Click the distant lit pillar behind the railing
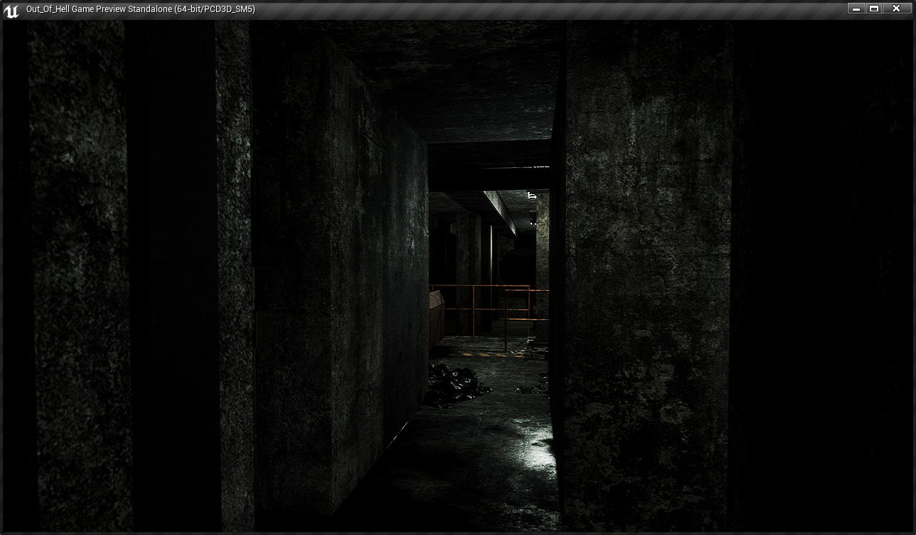The height and width of the screenshot is (535, 916). (542, 256)
